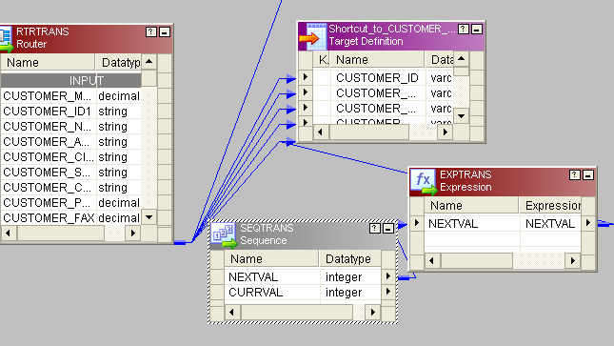The width and height of the screenshot is (614, 346).
Task: Click the Router's scroll-down arrow
Action: pos(149,217)
